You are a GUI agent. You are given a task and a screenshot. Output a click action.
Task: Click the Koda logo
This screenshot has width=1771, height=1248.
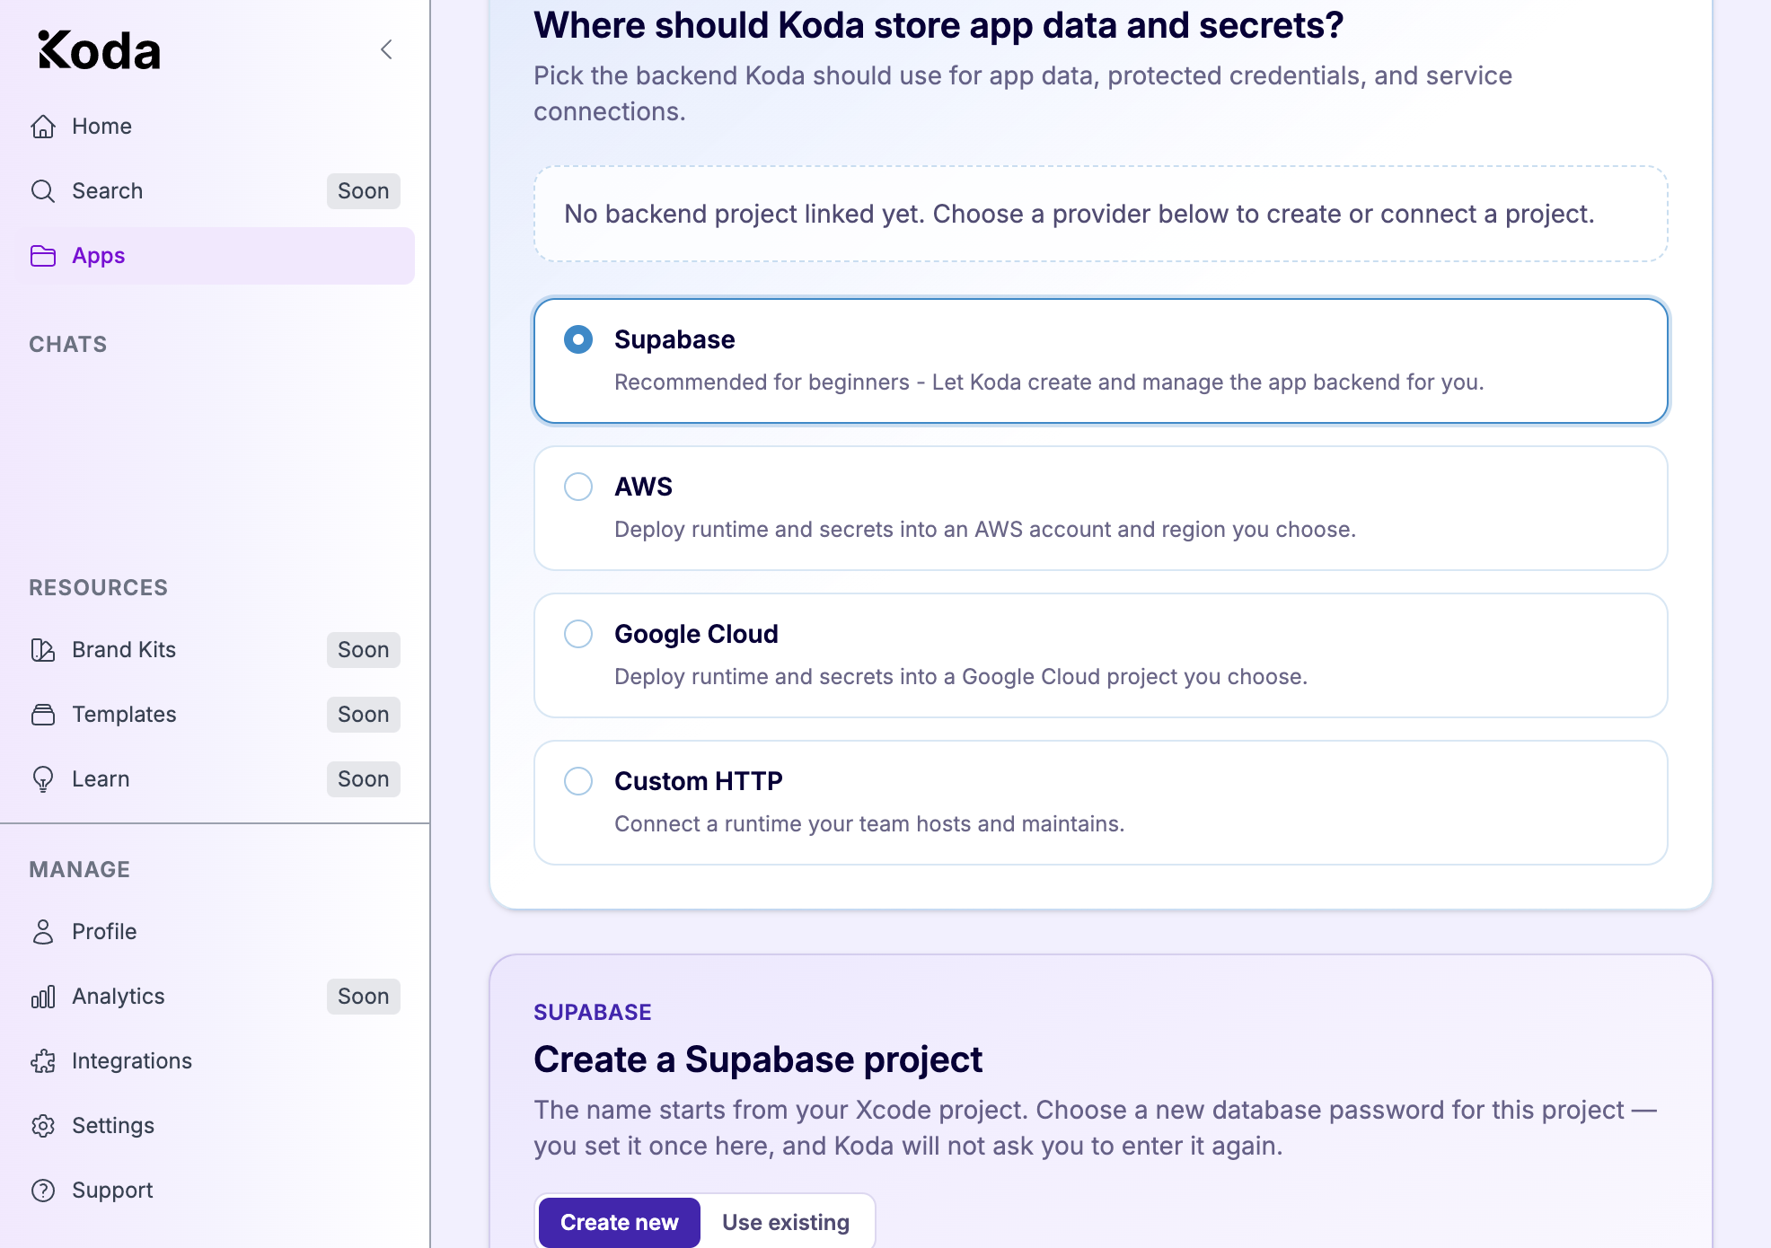99,50
